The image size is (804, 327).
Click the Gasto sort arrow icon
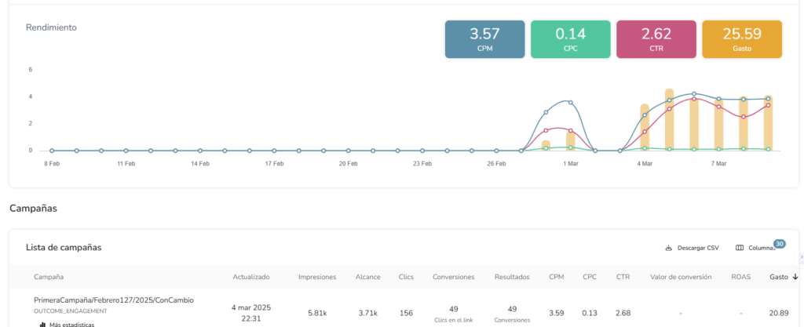point(795,277)
